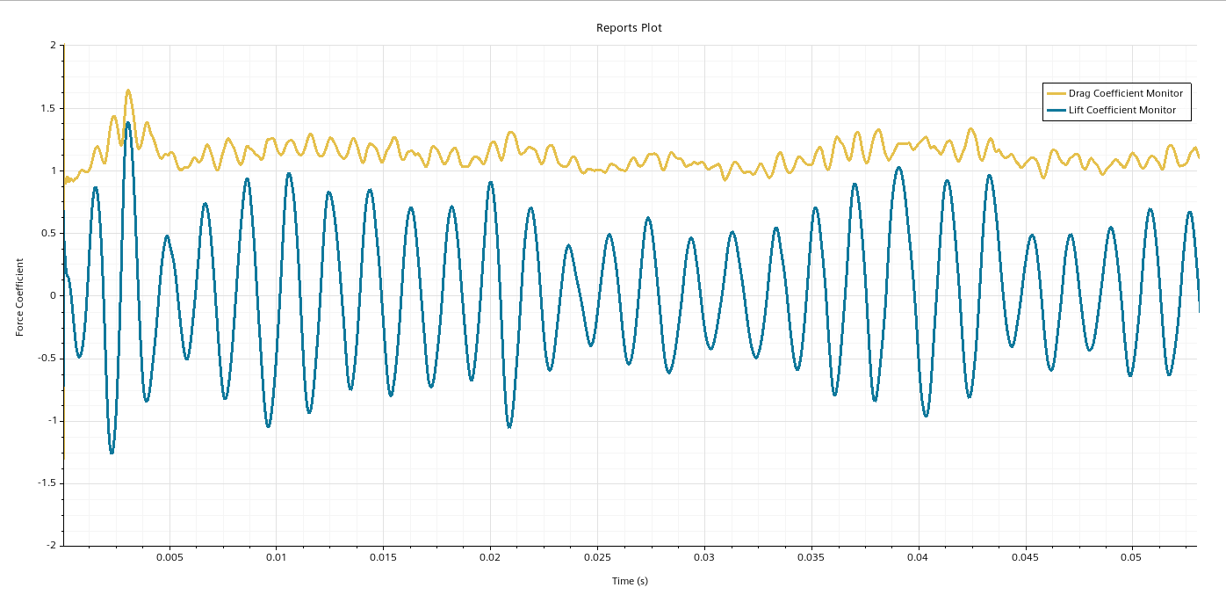
Task: Click the 0.04 tick label on time axis
Action: pos(919,557)
